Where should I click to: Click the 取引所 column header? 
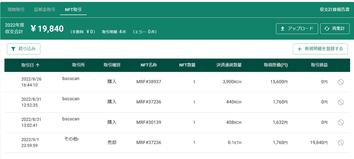[78, 65]
